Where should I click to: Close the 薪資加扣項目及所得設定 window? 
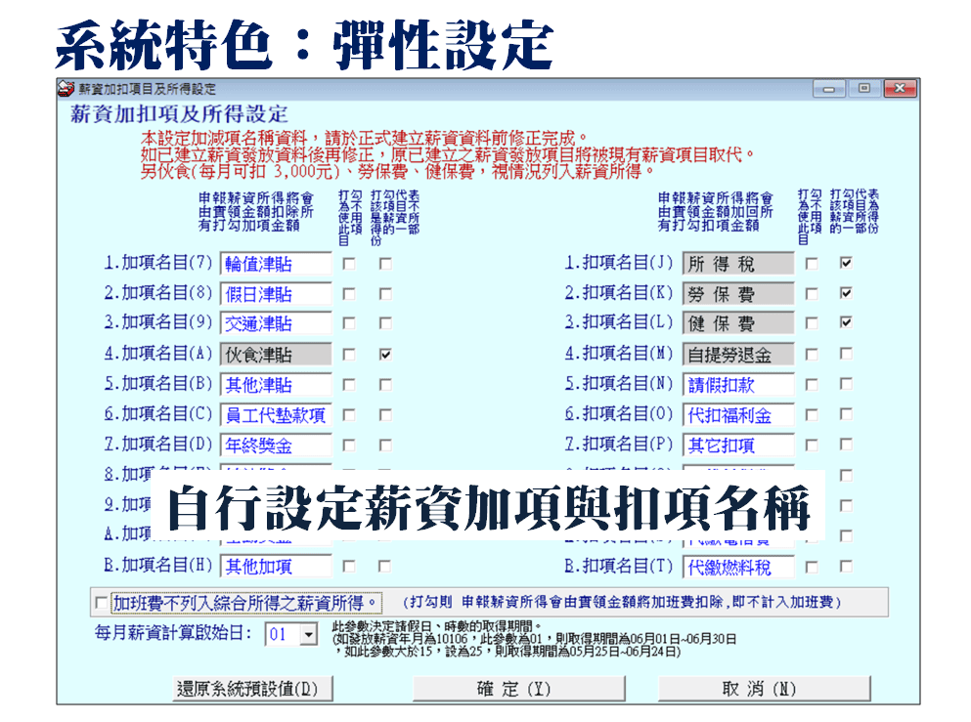click(900, 89)
